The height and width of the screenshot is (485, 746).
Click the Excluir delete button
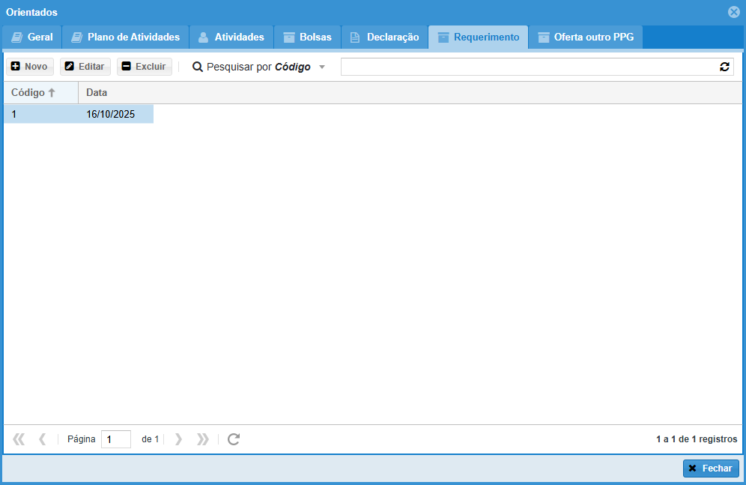(144, 67)
